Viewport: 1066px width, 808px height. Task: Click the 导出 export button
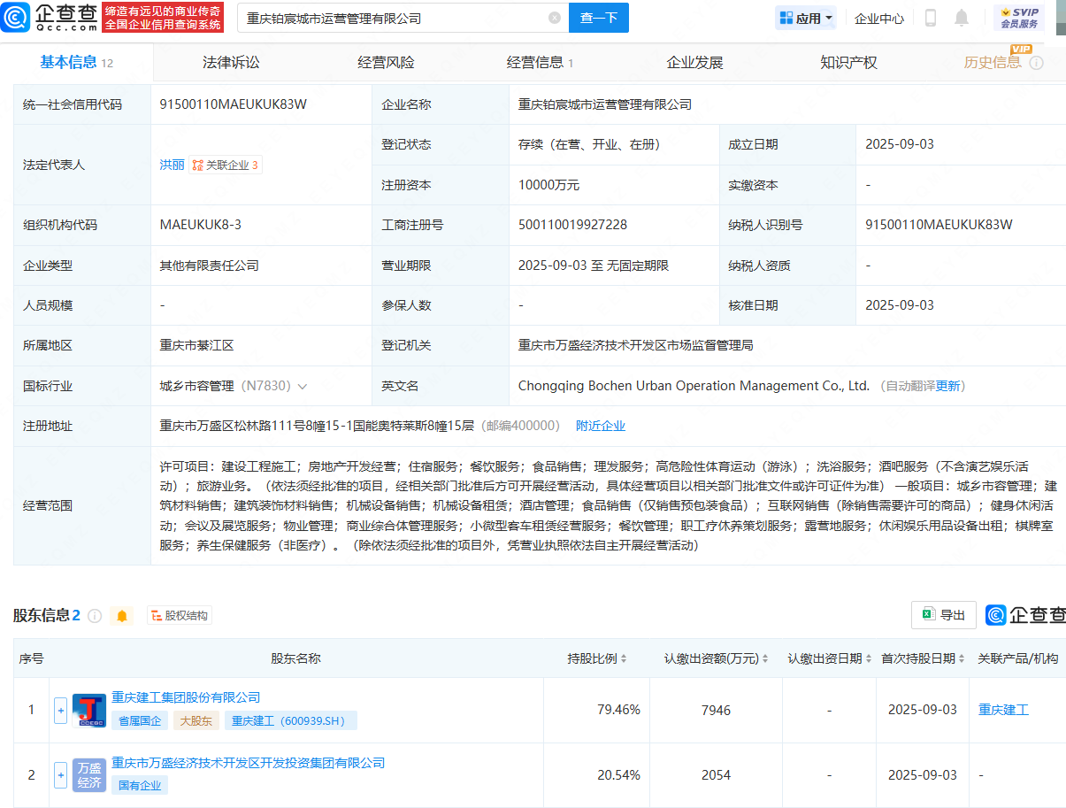pyautogui.click(x=943, y=615)
